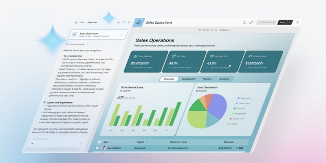Click the Save button
This screenshot has width=326, height=163.
pos(282,22)
